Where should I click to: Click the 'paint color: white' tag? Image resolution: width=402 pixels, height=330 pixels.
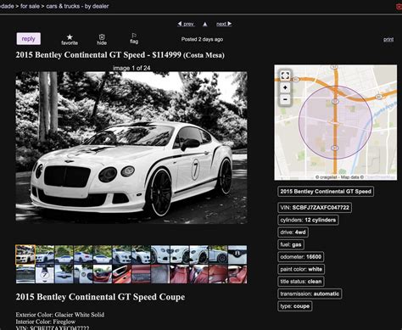pos(301,269)
